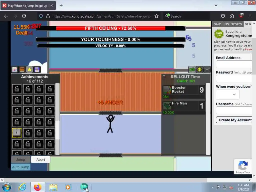Open the list all tabs chevron
Screen dimensions: 256x192
(216, 5)
